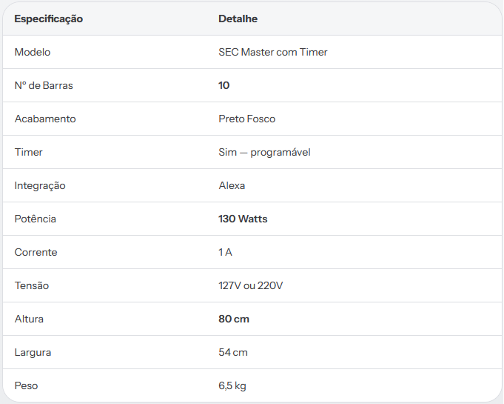Select the Nº de Barras label

pos(44,86)
